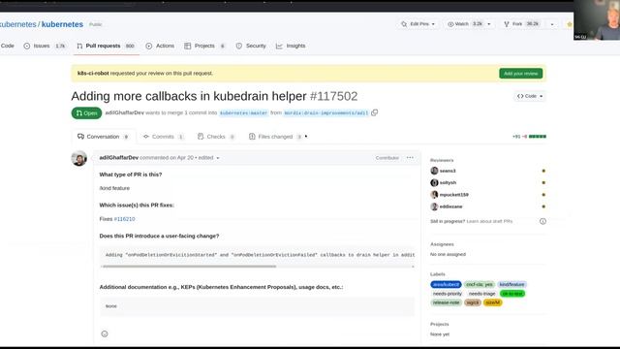The image size is (620, 349).
Task: Click the kubernetes:master base branch label
Action: click(x=243, y=113)
